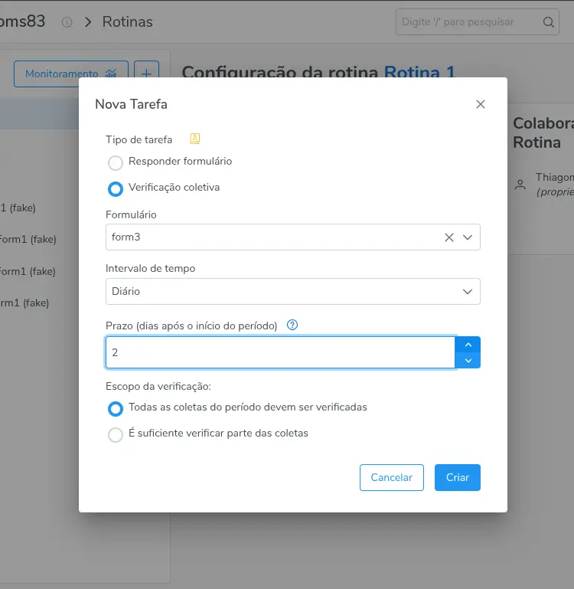The height and width of the screenshot is (589, 574).
Task: Close the Nova Tarefa dialog
Action: [x=480, y=104]
